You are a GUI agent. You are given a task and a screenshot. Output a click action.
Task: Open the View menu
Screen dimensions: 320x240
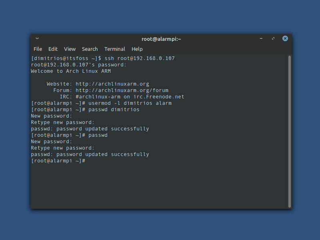coord(70,49)
